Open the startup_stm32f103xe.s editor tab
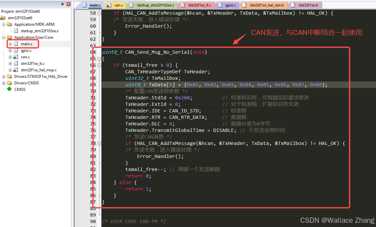The width and height of the screenshot is (376, 227). pyautogui.click(x=153, y=5)
